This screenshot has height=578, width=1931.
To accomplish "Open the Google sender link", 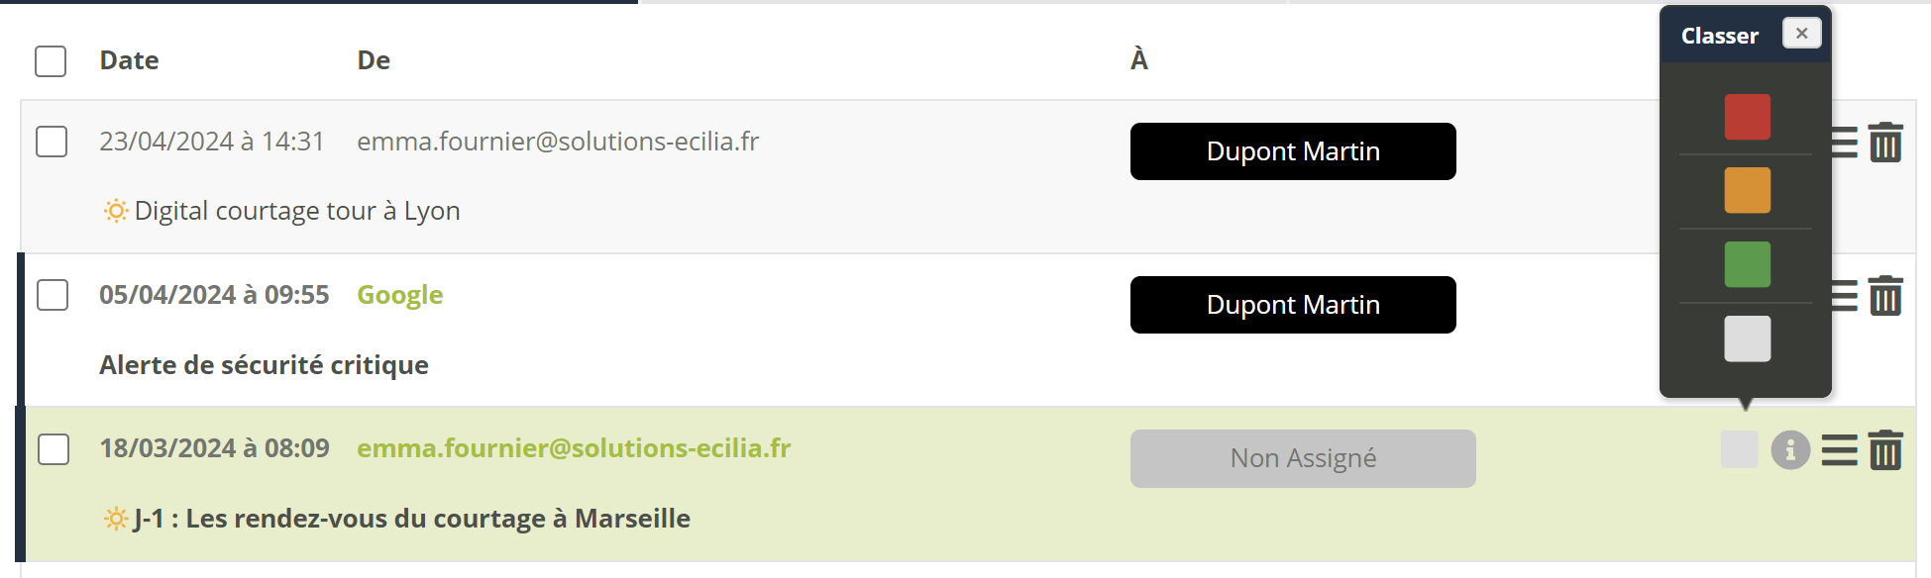I will pyautogui.click(x=399, y=295).
